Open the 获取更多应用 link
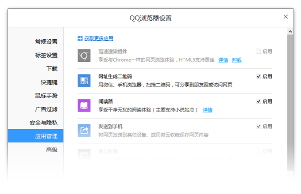 pyautogui.click(x=99, y=38)
